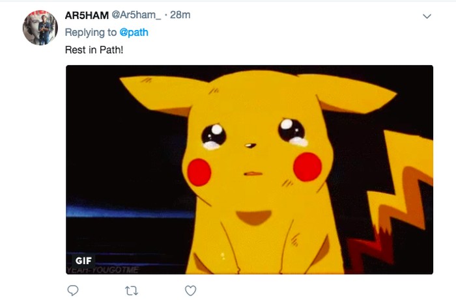Click Pikachu's right red cheek
This screenshot has width=456, height=300.
(307, 167)
